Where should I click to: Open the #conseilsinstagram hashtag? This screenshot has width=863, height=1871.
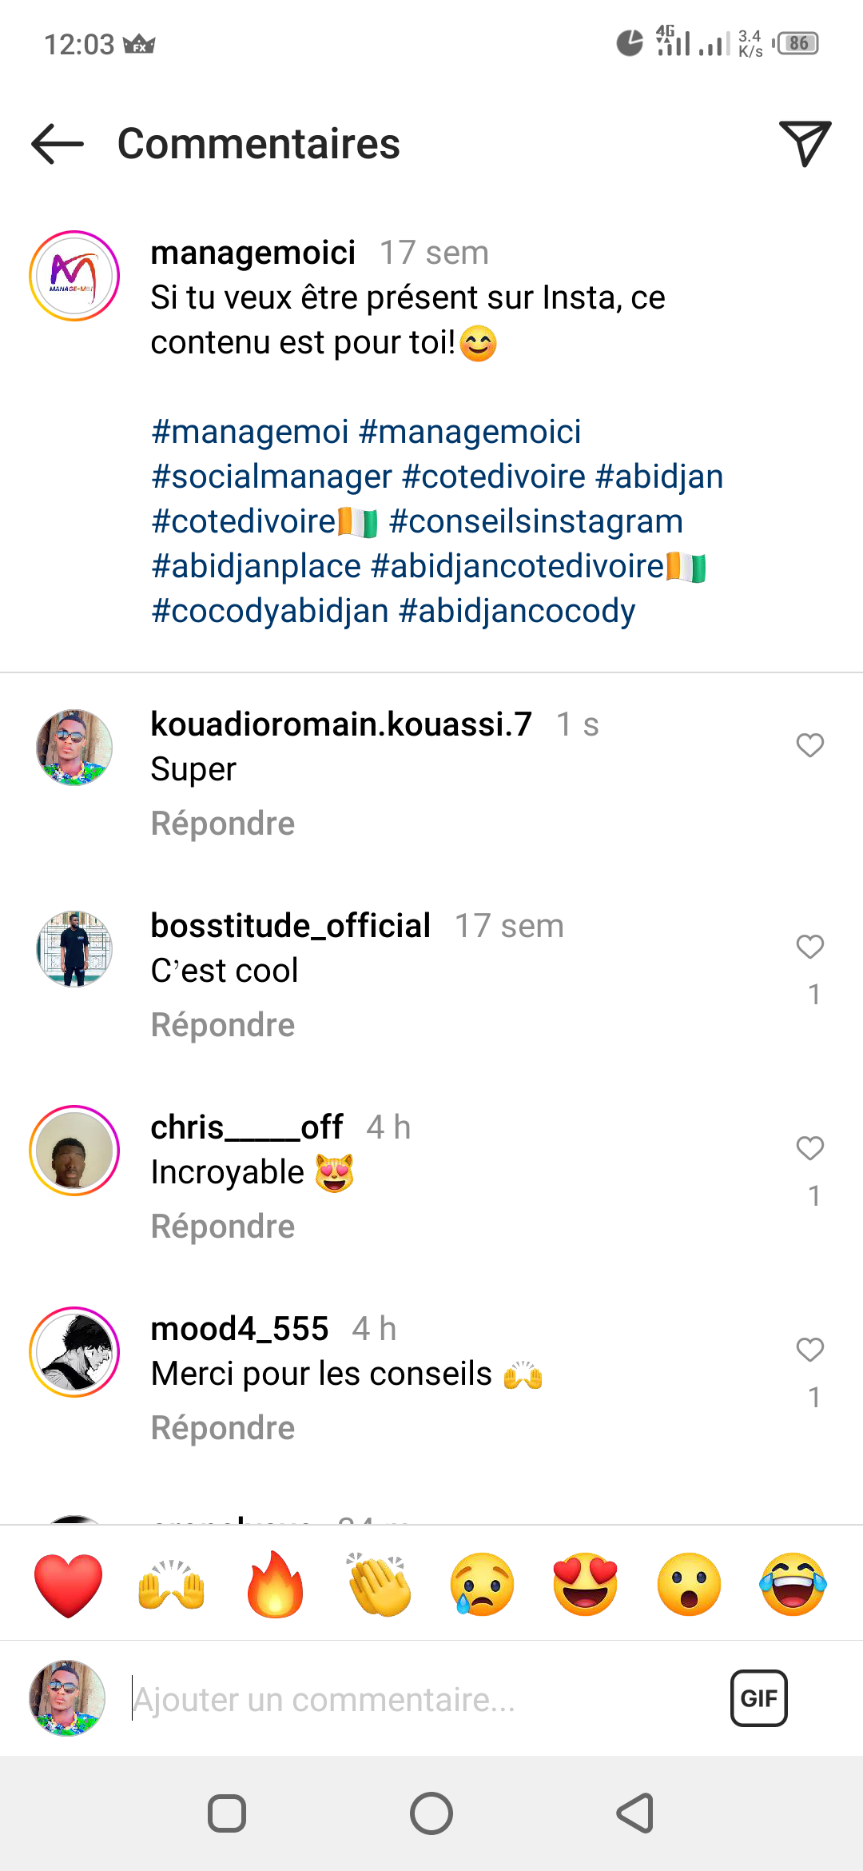tap(535, 521)
